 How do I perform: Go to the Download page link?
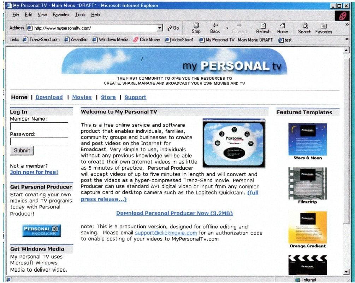(x=49, y=97)
